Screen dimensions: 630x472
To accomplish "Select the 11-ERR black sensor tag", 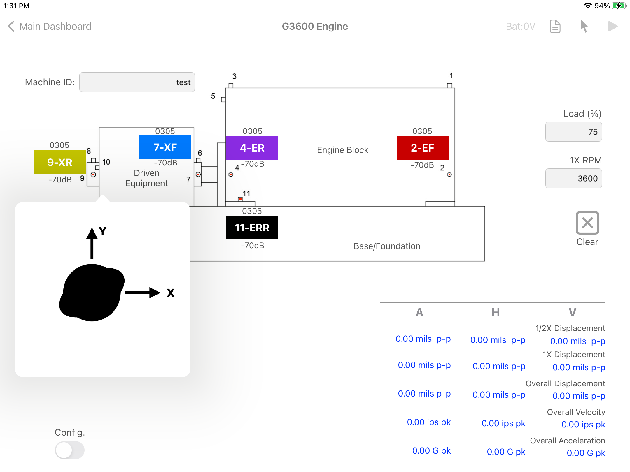I will [x=252, y=228].
